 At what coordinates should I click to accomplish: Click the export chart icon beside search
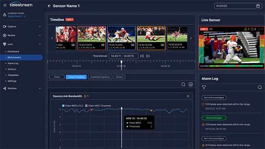pyautogui.click(x=191, y=84)
